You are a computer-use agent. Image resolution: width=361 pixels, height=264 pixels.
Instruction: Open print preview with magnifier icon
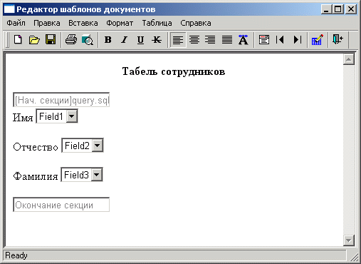[88, 40]
